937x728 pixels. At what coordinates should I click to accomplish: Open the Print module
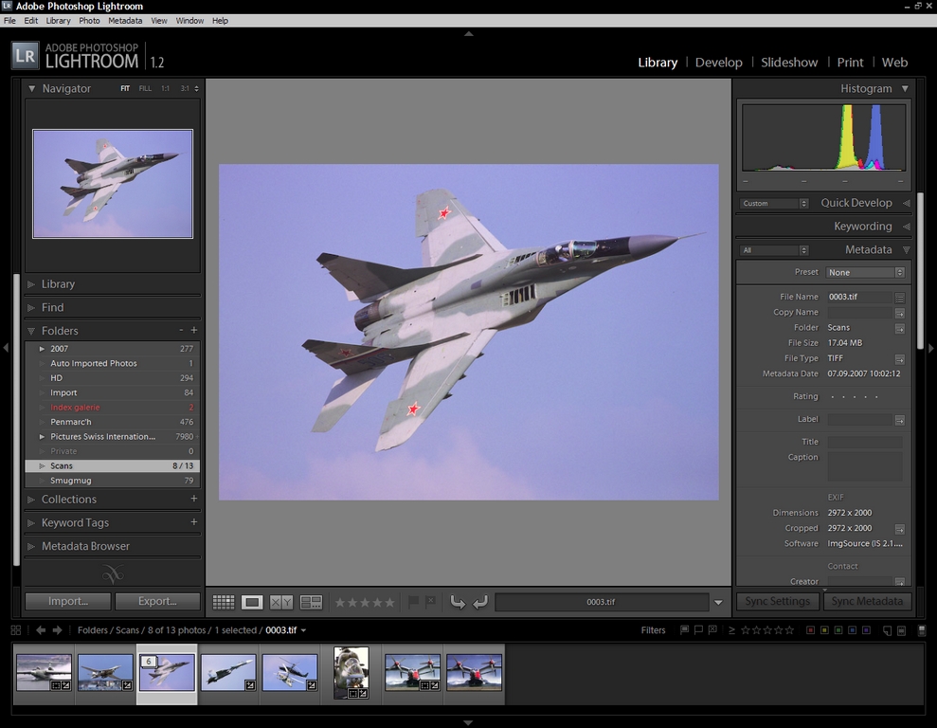click(850, 63)
